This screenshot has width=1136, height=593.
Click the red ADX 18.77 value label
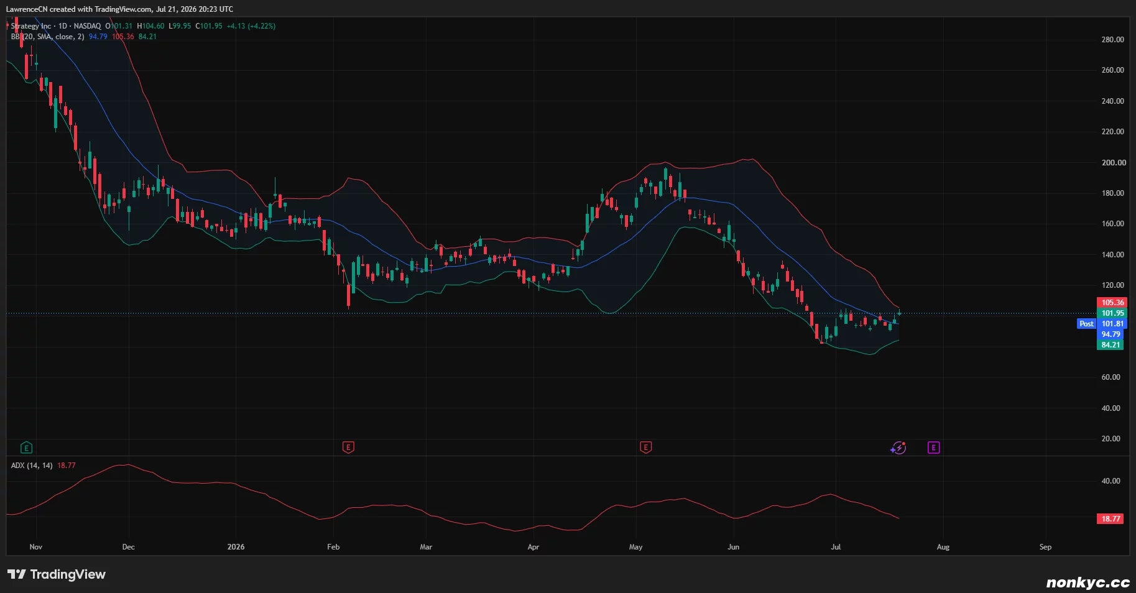(x=1110, y=519)
